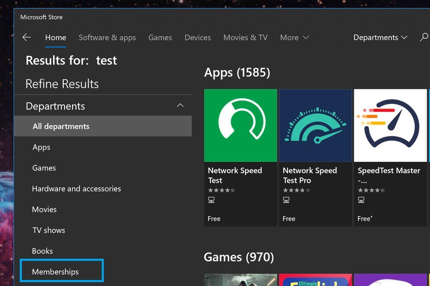The height and width of the screenshot is (286, 430).
Task: Switch to the Software & apps tab
Action: [x=107, y=38]
